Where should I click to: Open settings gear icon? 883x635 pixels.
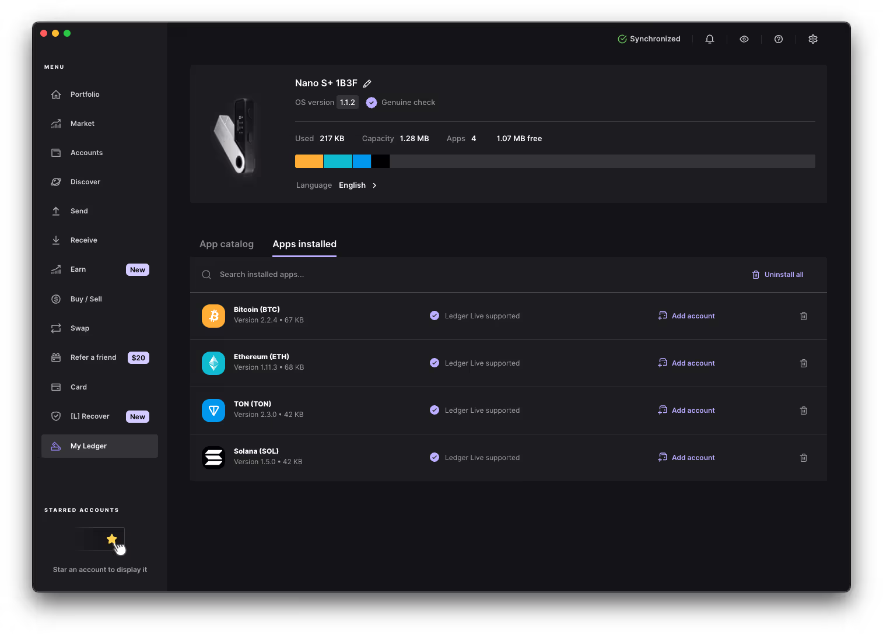tap(812, 39)
